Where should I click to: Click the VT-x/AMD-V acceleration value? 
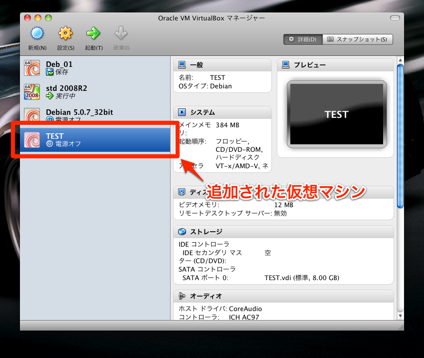[242, 166]
